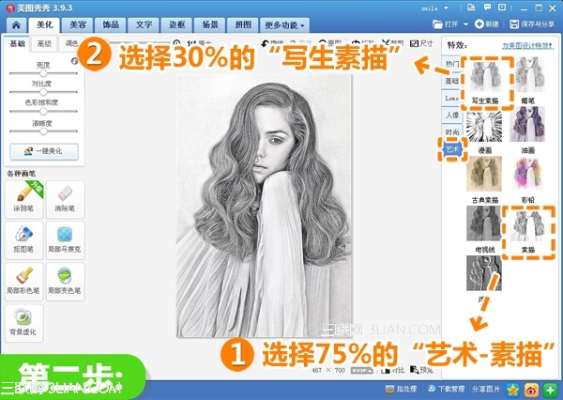Select the 局部彩色笔 local color brush
Image resolution: width=563 pixels, height=400 pixels.
point(23,282)
